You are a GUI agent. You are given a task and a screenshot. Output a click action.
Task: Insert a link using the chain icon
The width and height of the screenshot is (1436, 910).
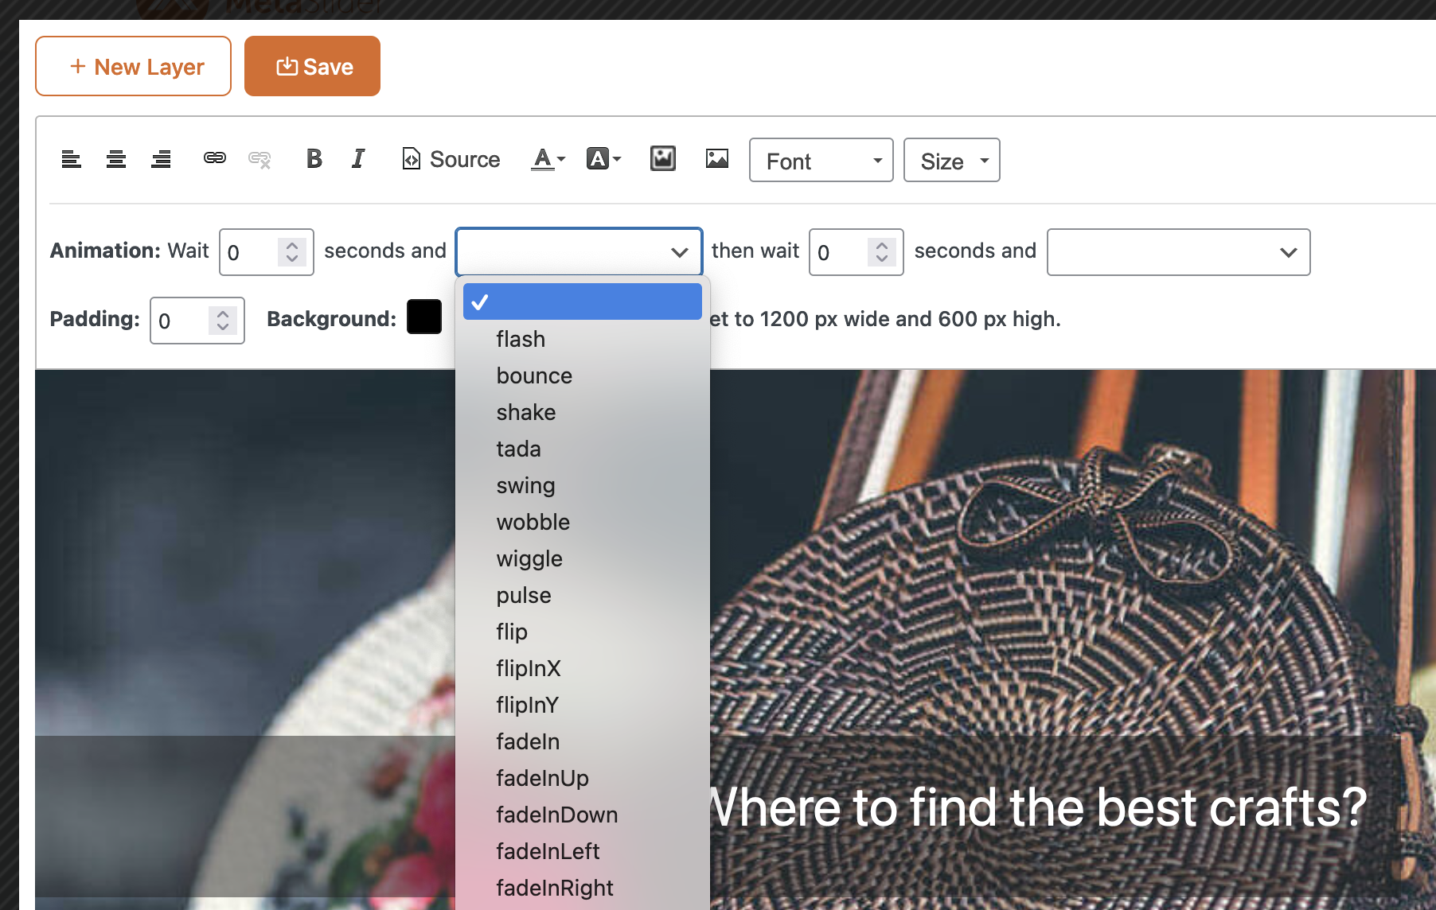pyautogui.click(x=215, y=158)
